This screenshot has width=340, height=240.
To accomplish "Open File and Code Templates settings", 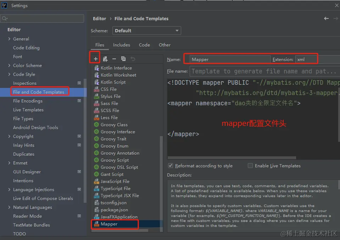I will (39, 92).
